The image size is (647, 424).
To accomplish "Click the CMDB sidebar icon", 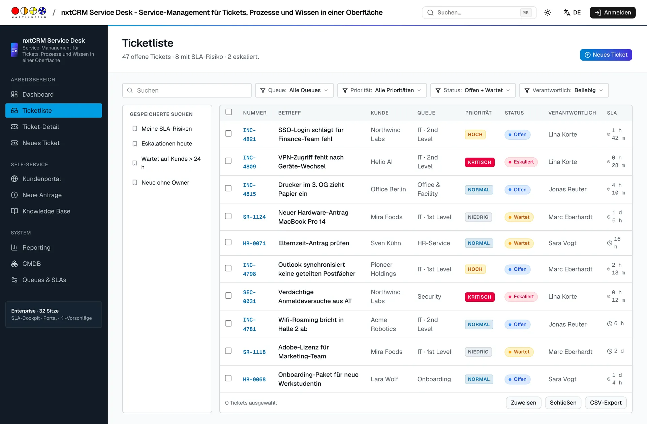I will 14,264.
